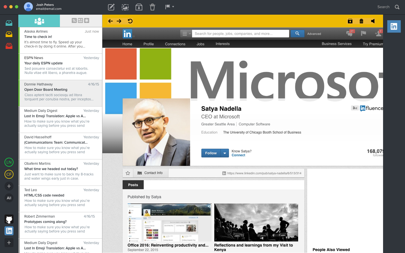Image resolution: width=405 pixels, height=253 pixels.
Task: Click the newspaper list filter icon
Action: (80, 21)
